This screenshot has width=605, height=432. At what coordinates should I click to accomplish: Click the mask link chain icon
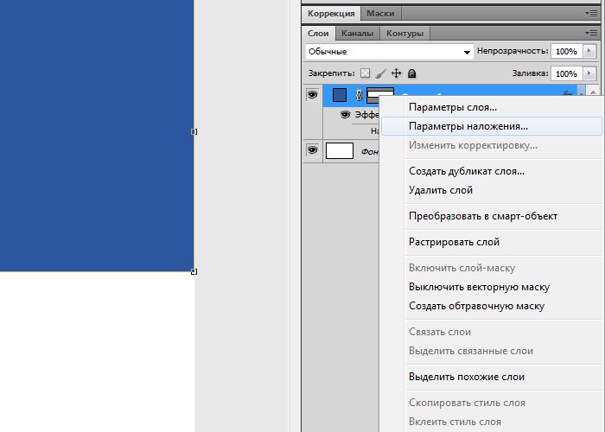pos(359,95)
